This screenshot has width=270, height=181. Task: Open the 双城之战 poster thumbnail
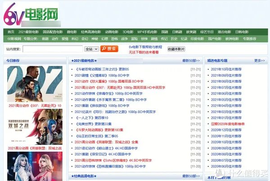(x=35, y=127)
